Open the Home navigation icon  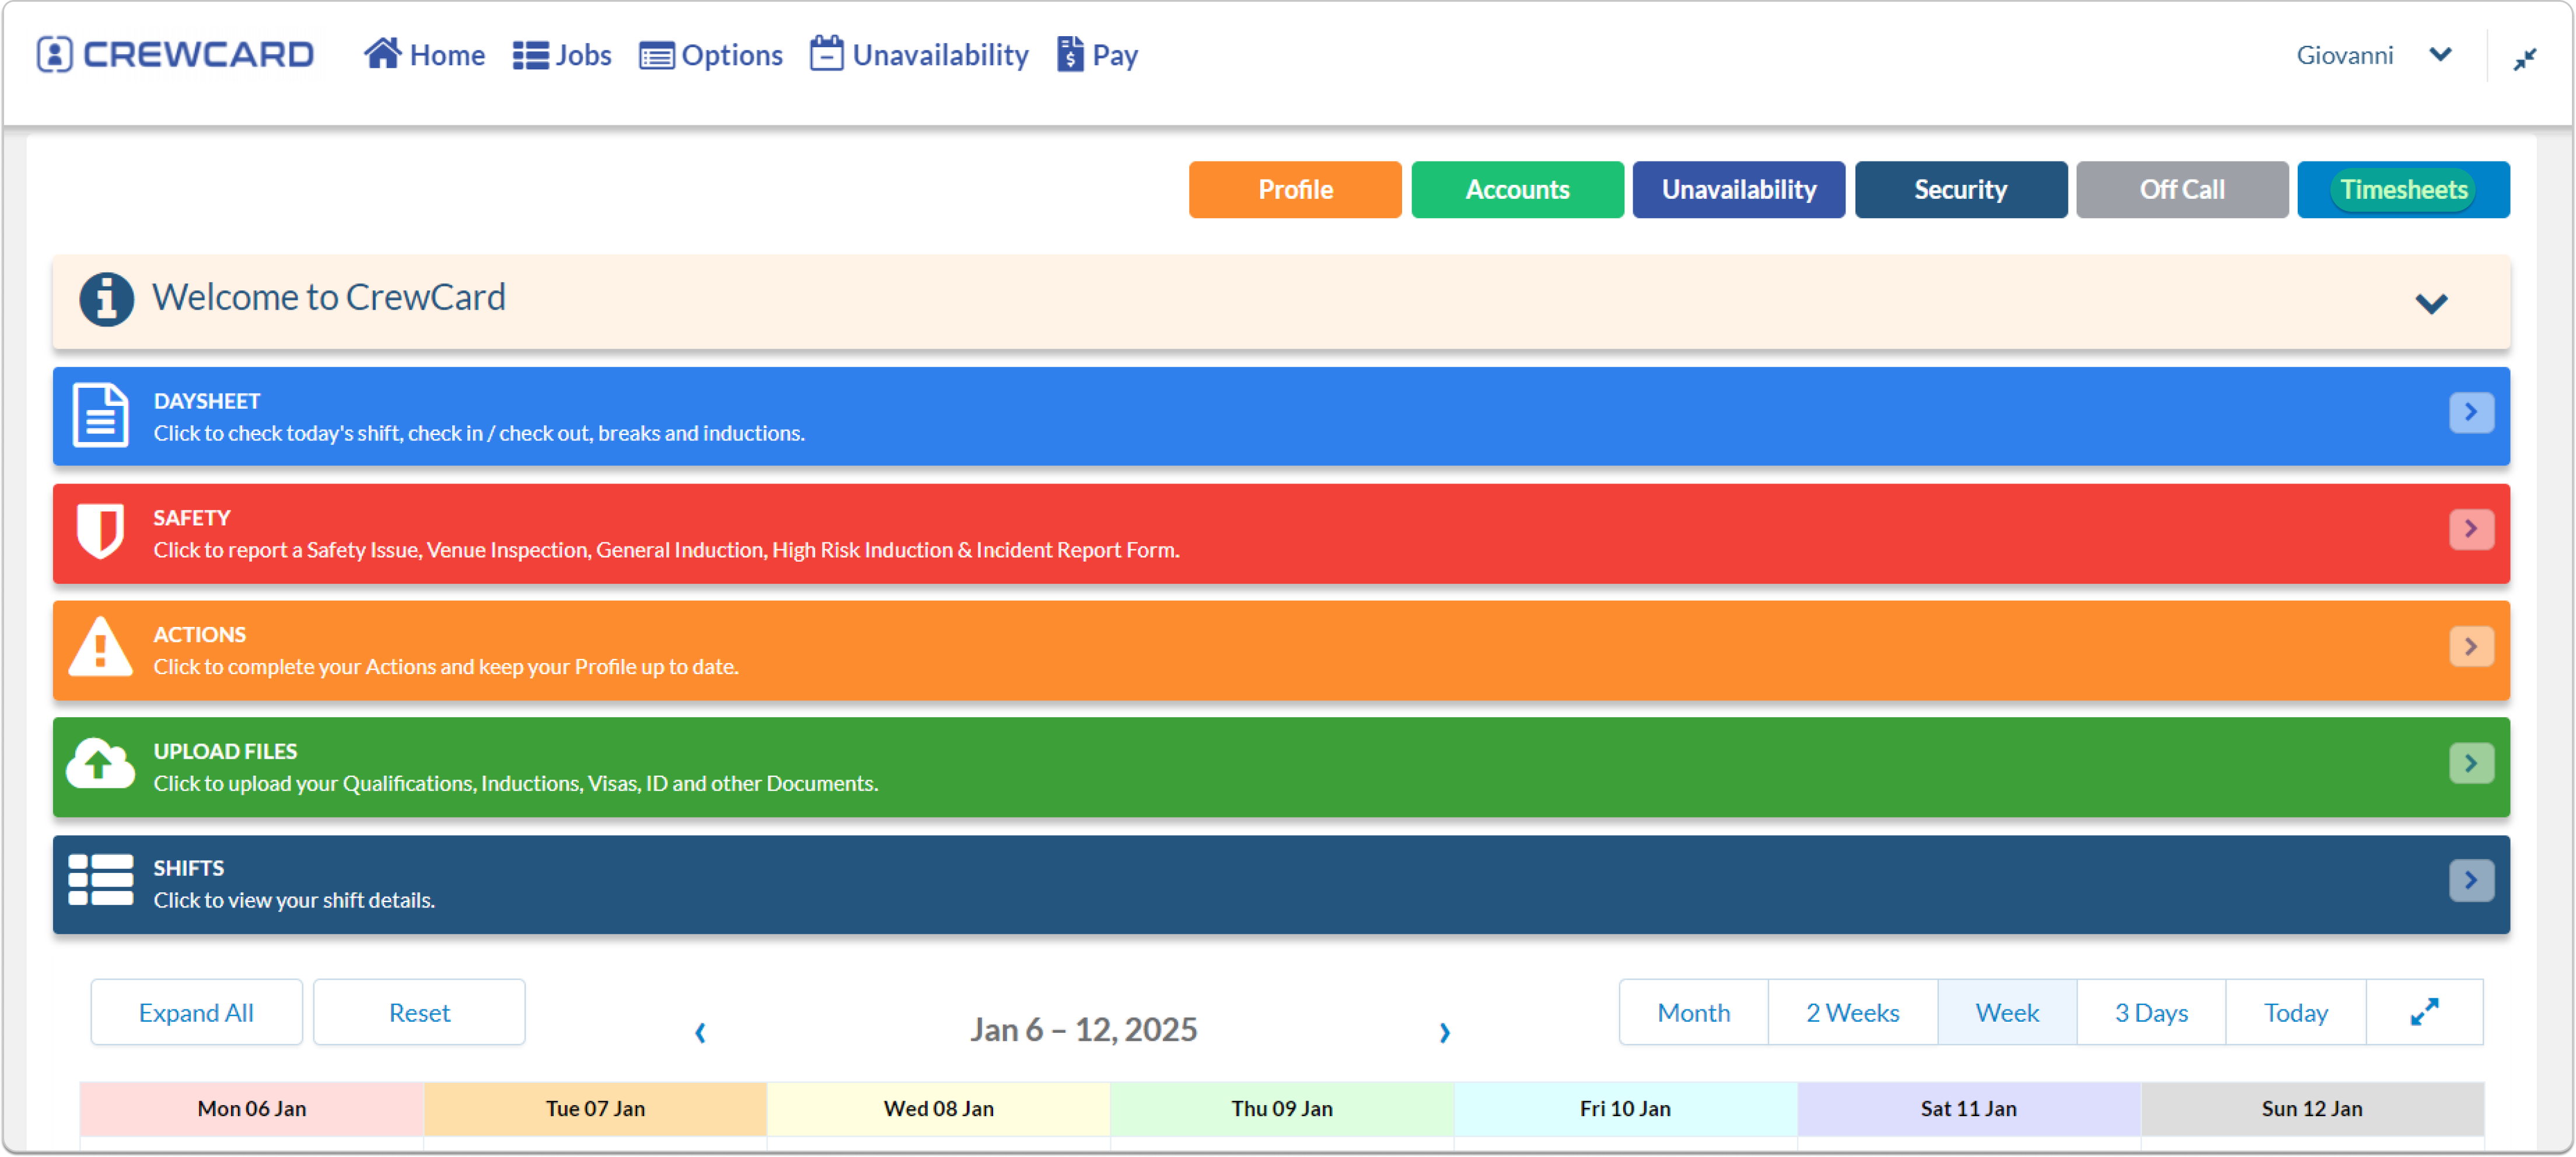(382, 53)
